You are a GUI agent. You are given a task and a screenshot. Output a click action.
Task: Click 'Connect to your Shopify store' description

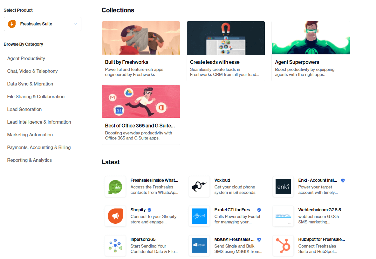(x=154, y=219)
